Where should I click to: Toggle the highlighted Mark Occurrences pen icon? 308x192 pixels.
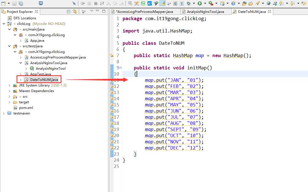pyautogui.click(x=163, y=3)
